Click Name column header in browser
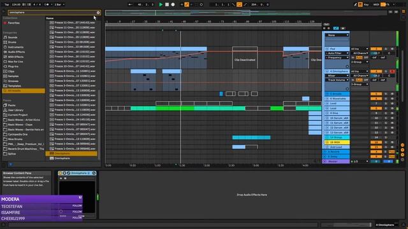 tap(50, 18)
